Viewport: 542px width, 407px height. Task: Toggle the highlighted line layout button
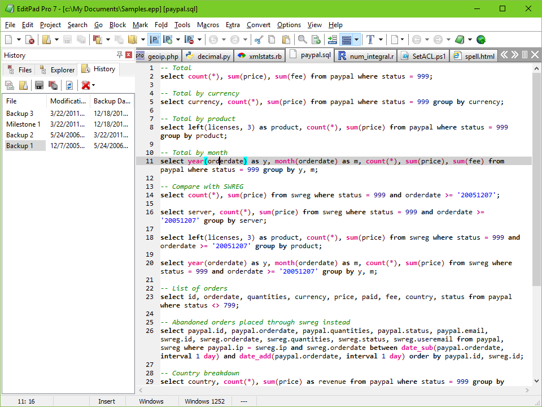click(x=346, y=40)
